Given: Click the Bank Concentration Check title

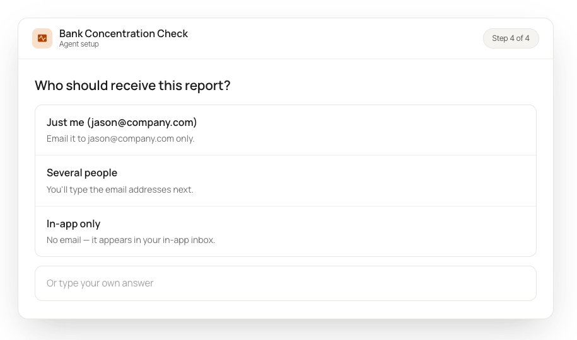Looking at the screenshot, I should click(x=124, y=33).
